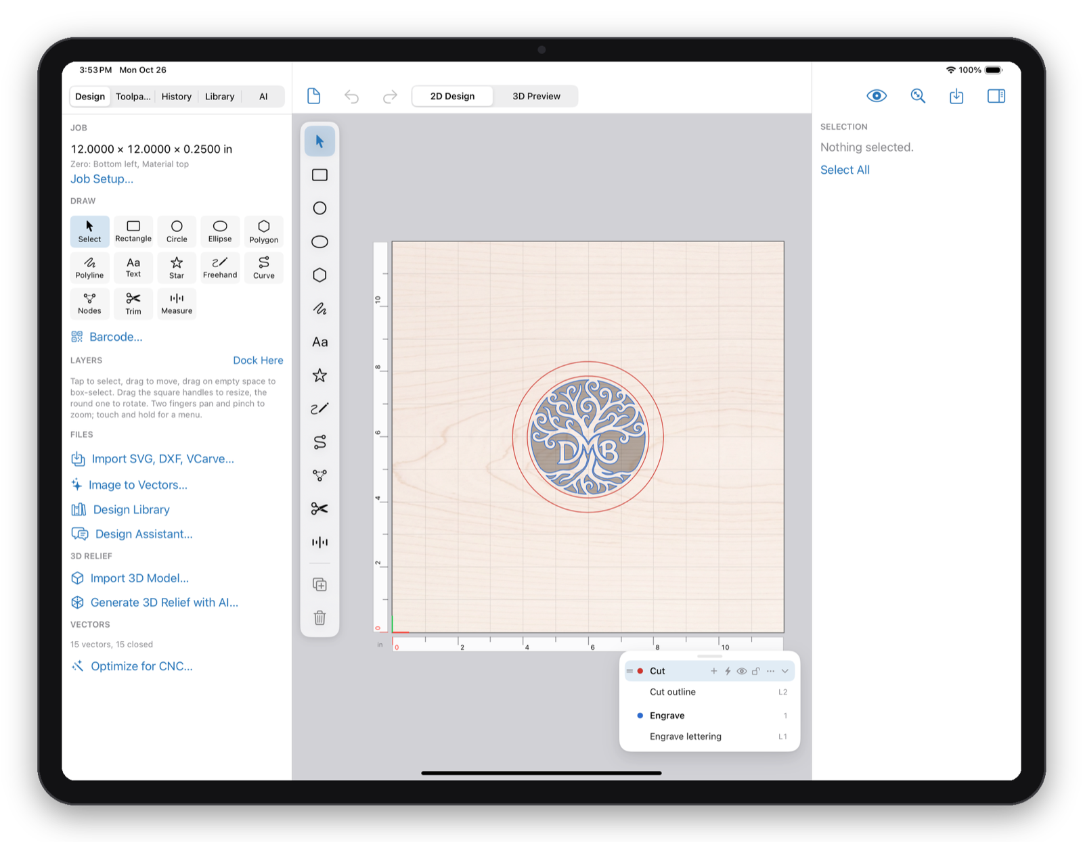The height and width of the screenshot is (842, 1083).
Task: Redo the last action
Action: click(390, 96)
